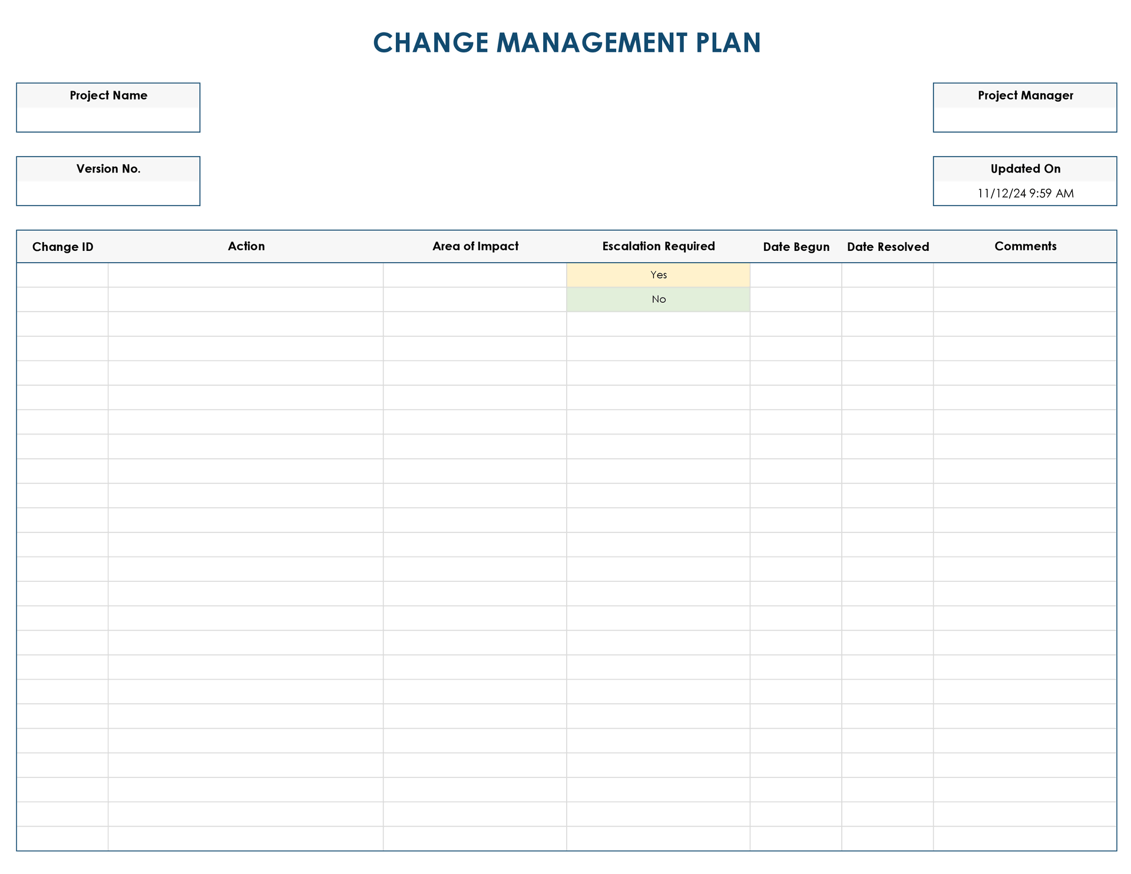Click the CHANGE MANAGEMENT PLAN title
Screen dimensions: 1131x874
coord(567,42)
